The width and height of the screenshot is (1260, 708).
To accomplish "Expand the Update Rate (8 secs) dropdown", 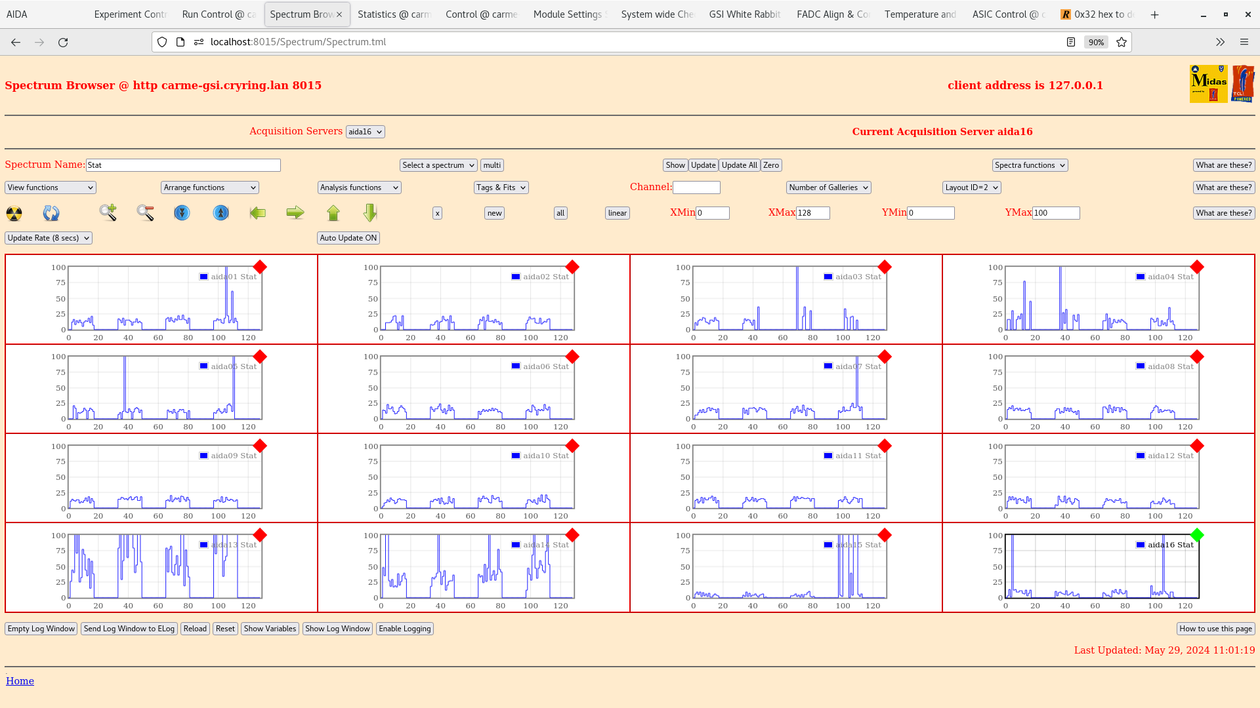I will [49, 238].
